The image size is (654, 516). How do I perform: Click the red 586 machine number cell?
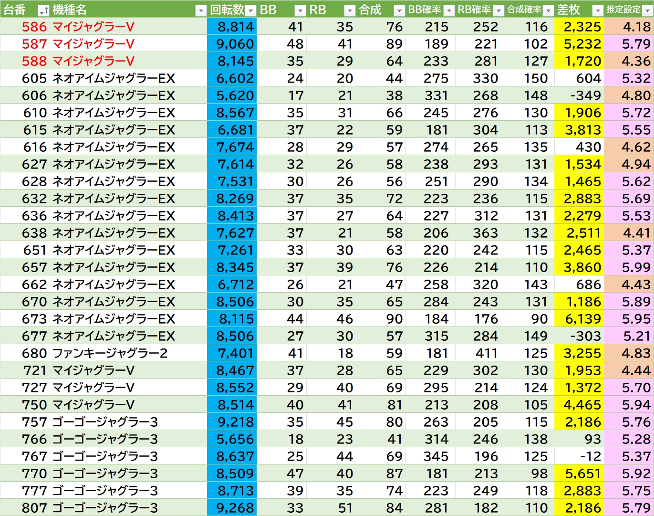point(34,27)
